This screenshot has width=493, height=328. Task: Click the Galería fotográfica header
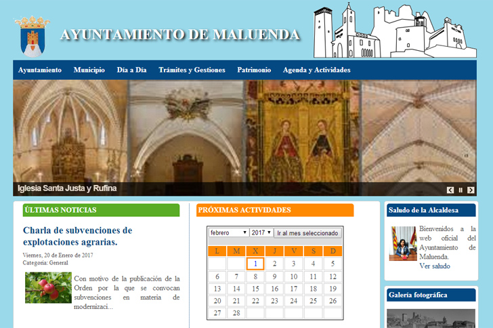pyautogui.click(x=431, y=295)
